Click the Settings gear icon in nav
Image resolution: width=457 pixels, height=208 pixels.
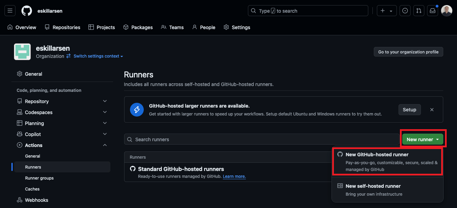(x=226, y=27)
